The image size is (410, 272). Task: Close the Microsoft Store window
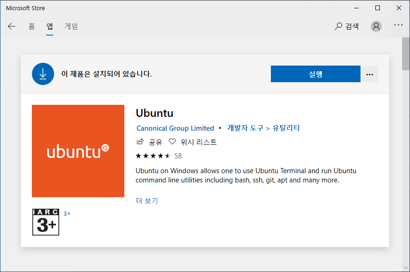click(399, 8)
